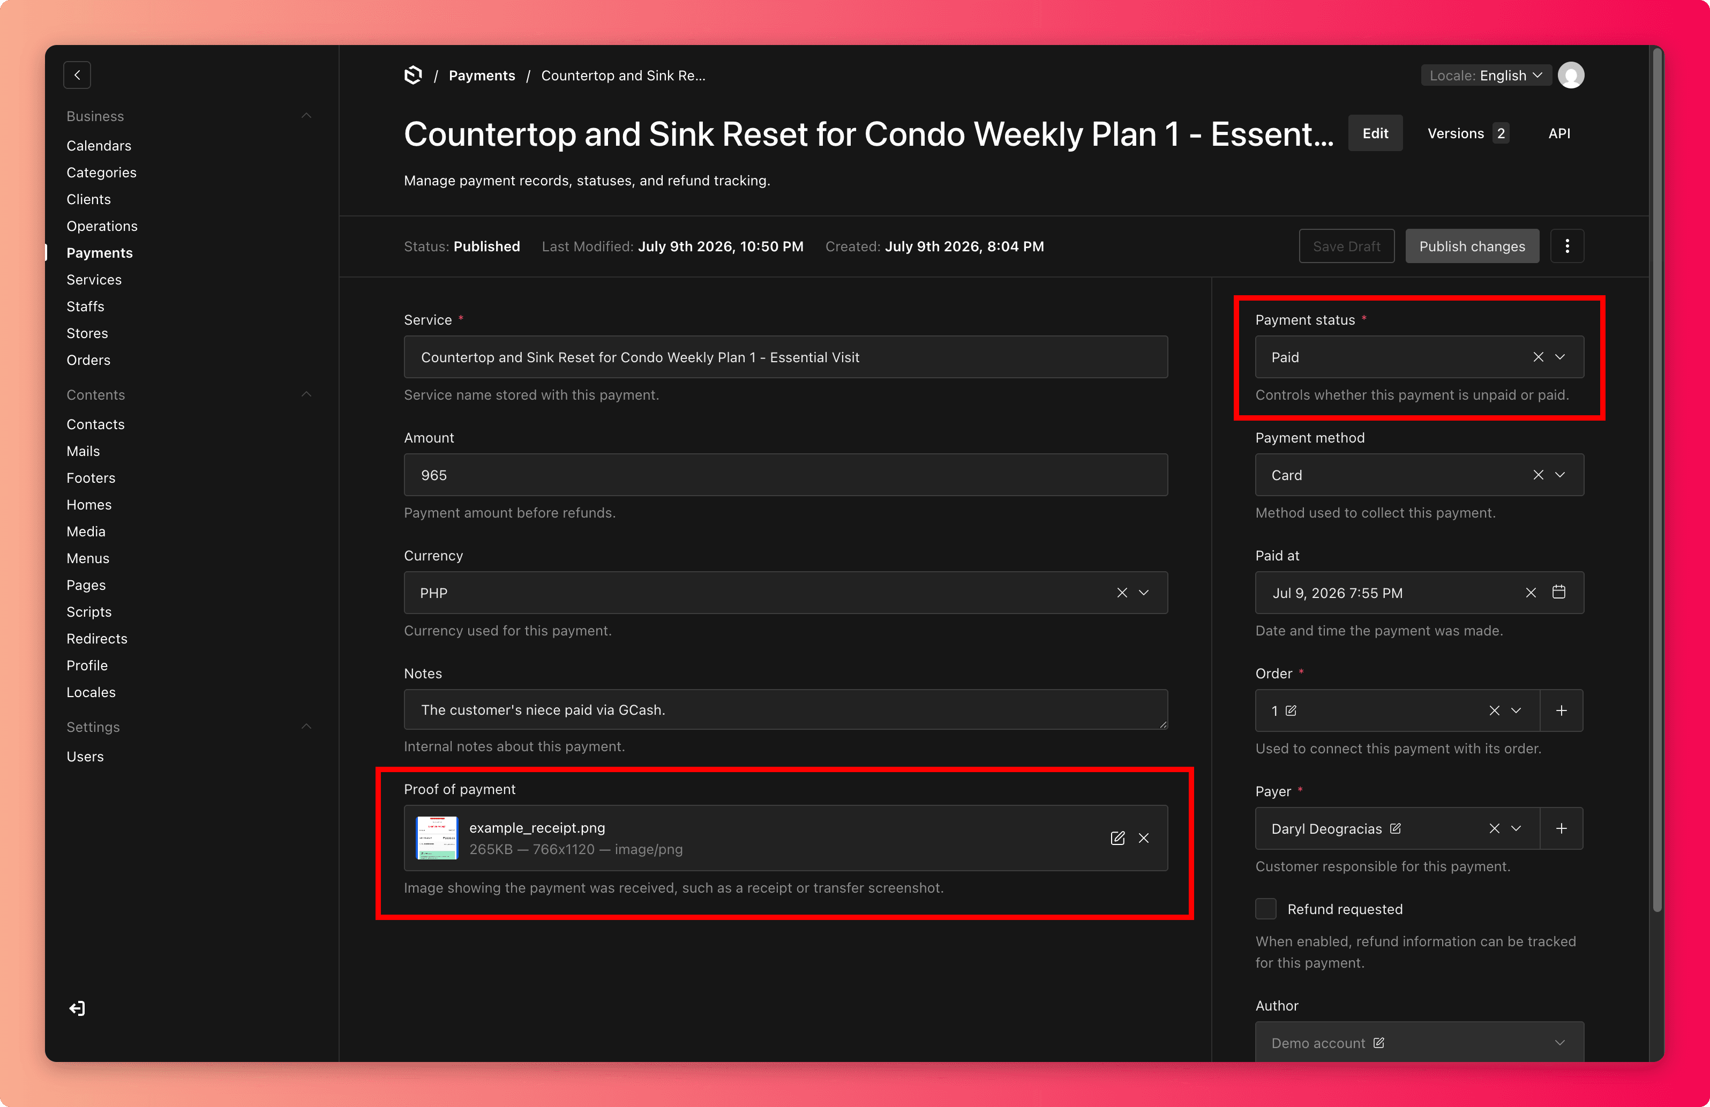
Task: Open Profile in the sidebar
Action: click(87, 665)
